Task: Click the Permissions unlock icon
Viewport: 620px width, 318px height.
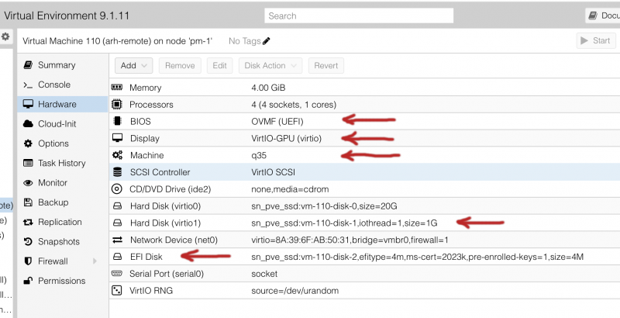Action: click(x=28, y=281)
